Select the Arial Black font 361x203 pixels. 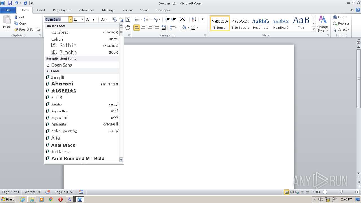82,145
